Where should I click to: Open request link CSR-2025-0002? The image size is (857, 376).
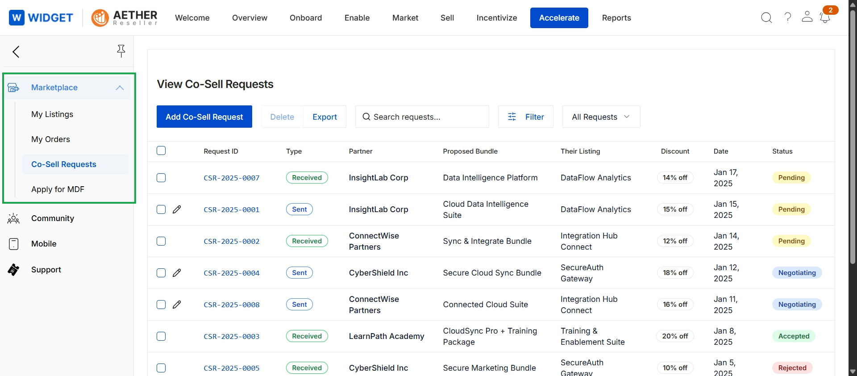(x=232, y=241)
